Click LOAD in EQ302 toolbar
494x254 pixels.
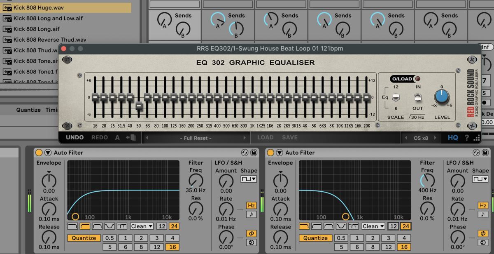point(266,137)
